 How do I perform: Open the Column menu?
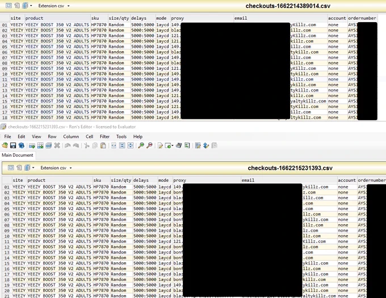click(x=71, y=137)
